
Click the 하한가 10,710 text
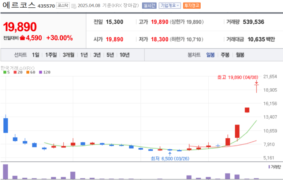pyautogui.click(x=186, y=39)
